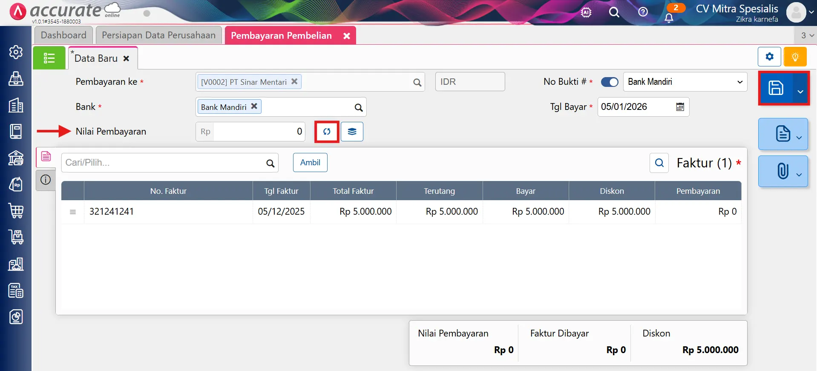The height and width of the screenshot is (371, 817).
Task: Click the layers icon beside Nilai Pembayaran
Action: coord(352,132)
